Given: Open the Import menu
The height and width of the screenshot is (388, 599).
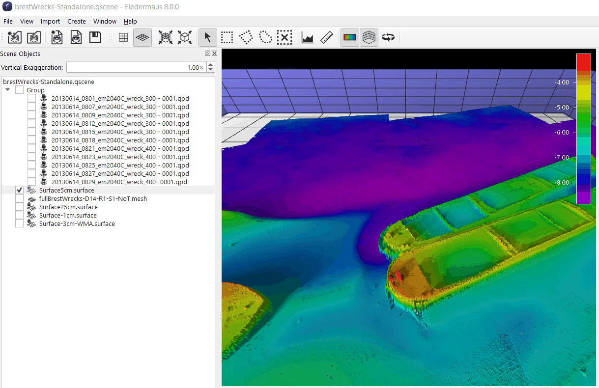Looking at the screenshot, I should 50,21.
